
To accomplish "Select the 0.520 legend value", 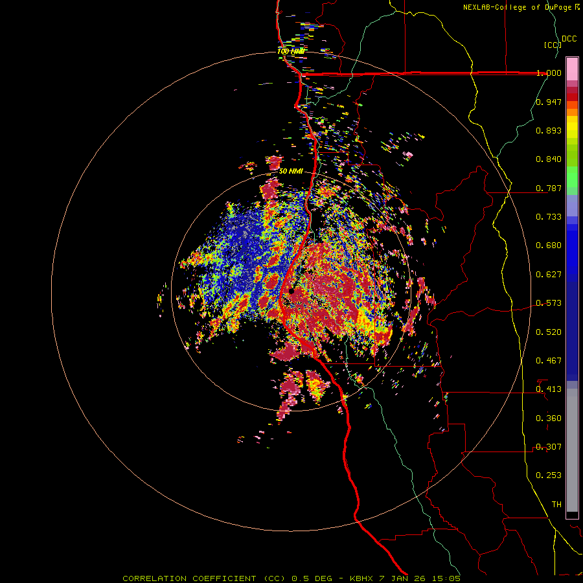I will [549, 332].
